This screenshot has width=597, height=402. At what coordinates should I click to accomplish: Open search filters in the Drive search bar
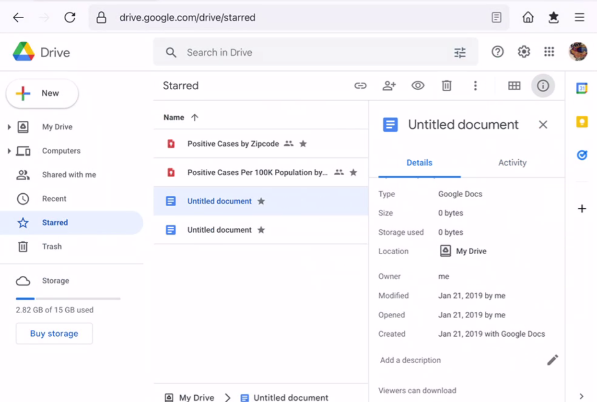[460, 52]
